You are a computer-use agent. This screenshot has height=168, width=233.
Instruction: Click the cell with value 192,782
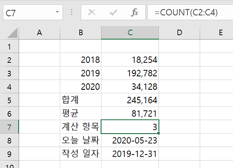coord(130,74)
